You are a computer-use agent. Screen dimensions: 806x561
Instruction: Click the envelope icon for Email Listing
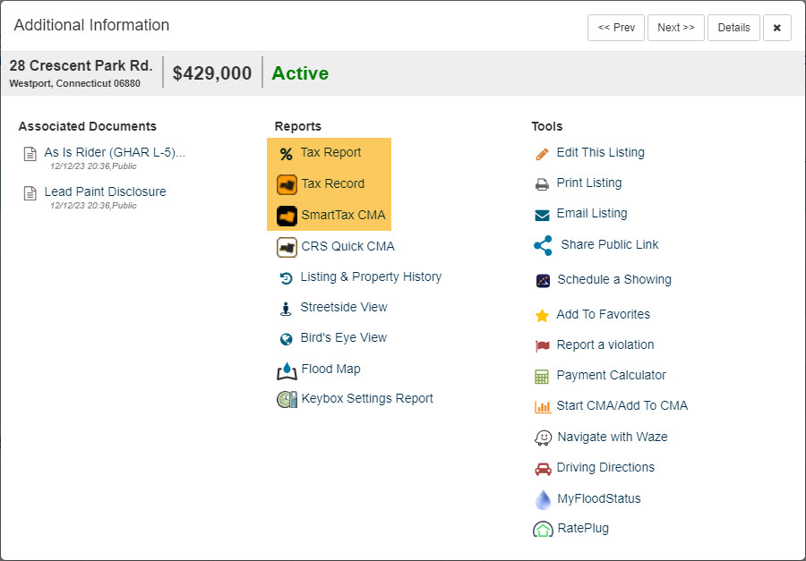click(542, 216)
